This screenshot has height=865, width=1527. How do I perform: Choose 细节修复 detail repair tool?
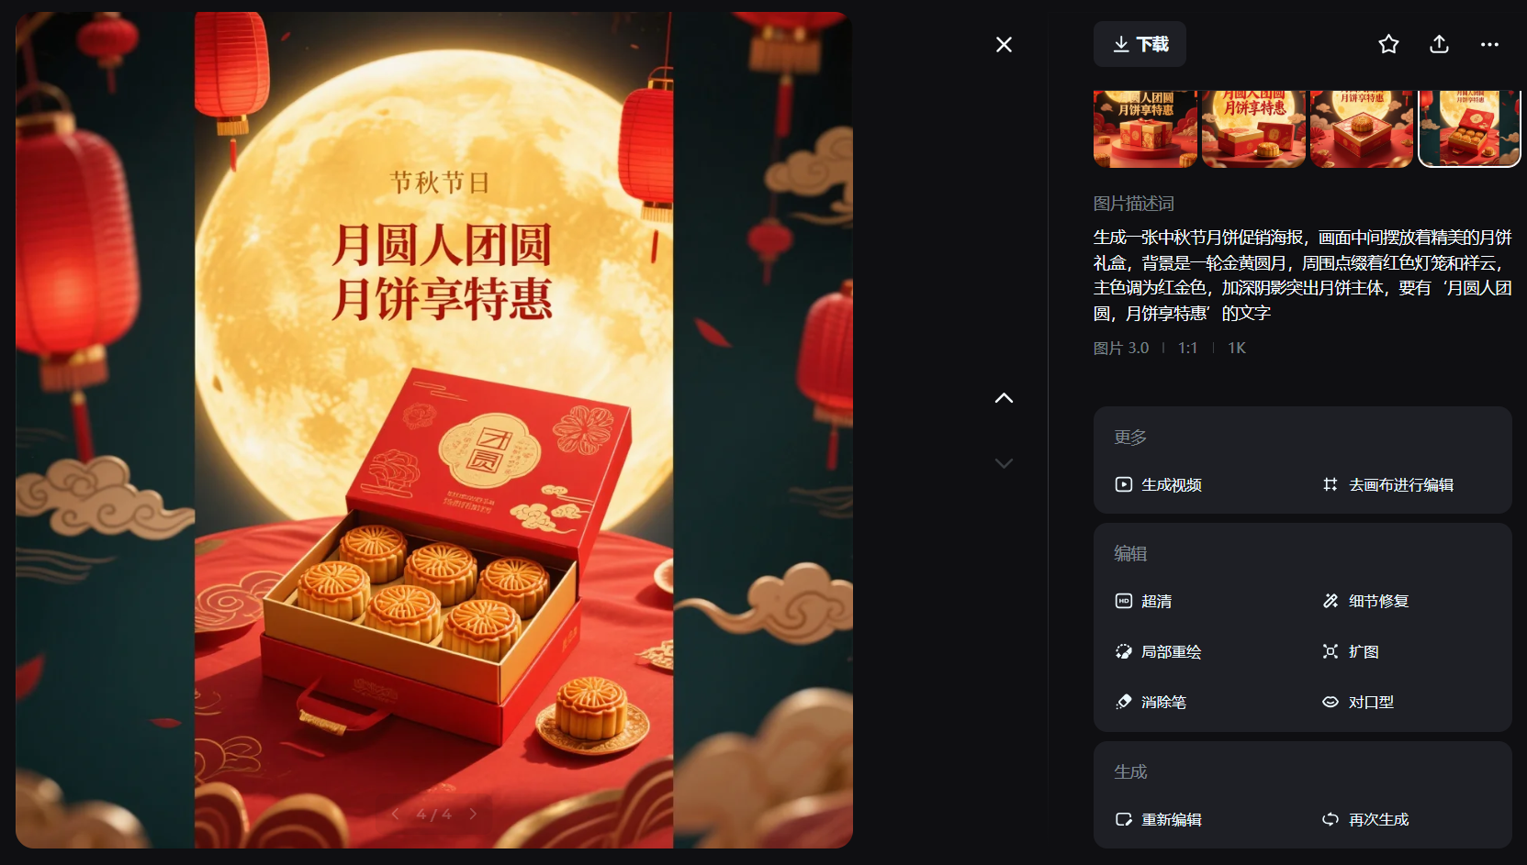(x=1365, y=601)
